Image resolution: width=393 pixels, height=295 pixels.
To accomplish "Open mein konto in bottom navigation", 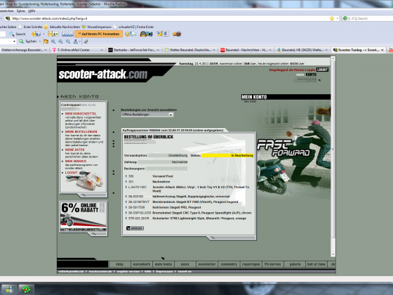I will tap(163, 264).
